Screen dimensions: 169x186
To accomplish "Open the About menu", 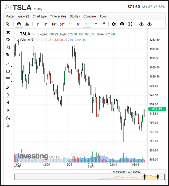I will coord(103,16).
